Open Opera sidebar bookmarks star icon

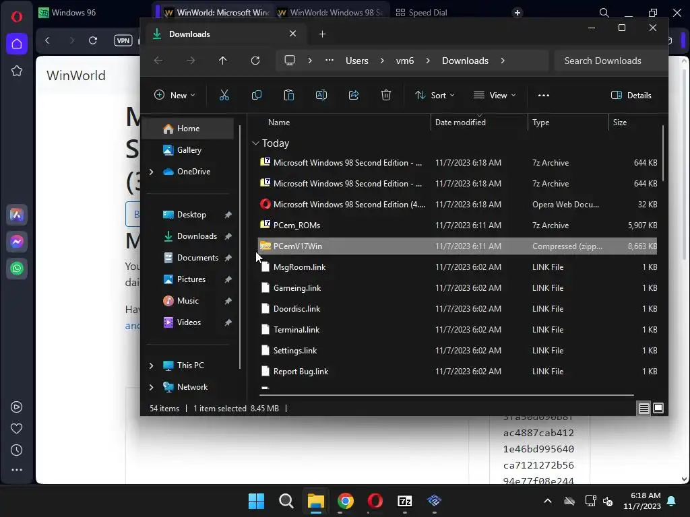(x=17, y=71)
